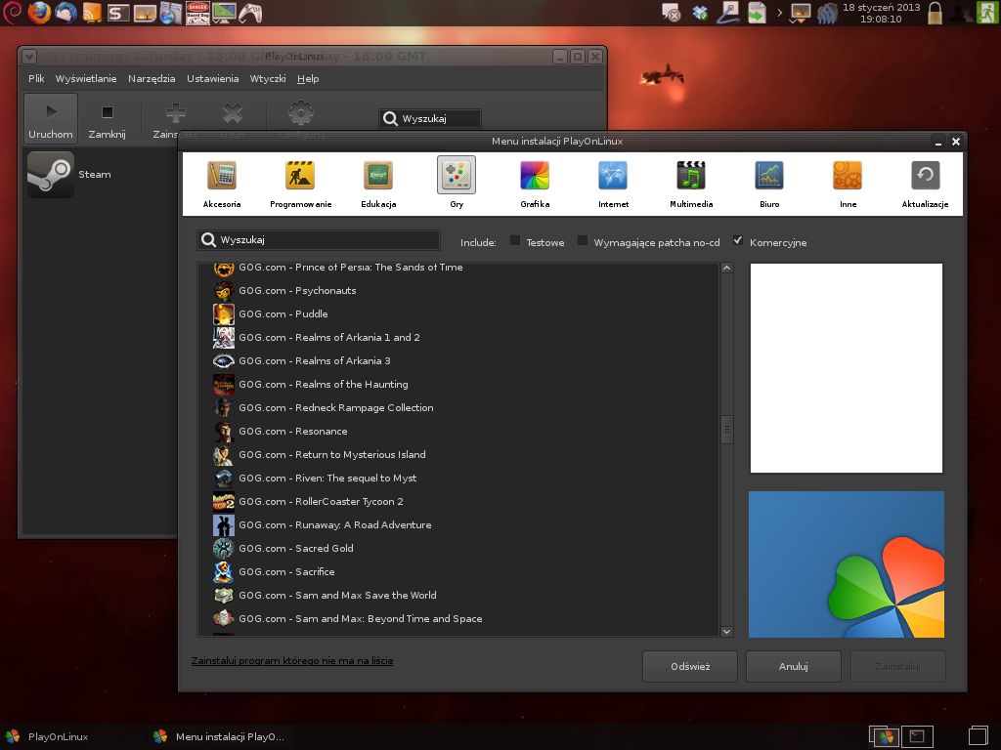
Task: Click the game list scrollbar down arrow
Action: pos(726,632)
